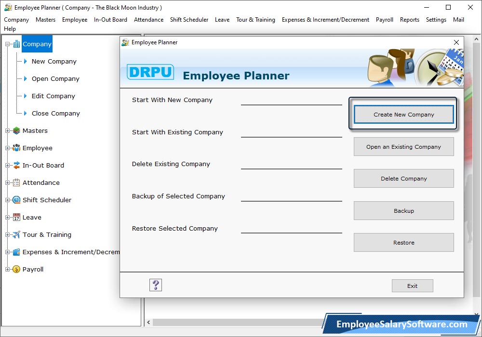Open the Tour & Training menu
Image resolution: width=482 pixels, height=337 pixels.
click(x=255, y=20)
